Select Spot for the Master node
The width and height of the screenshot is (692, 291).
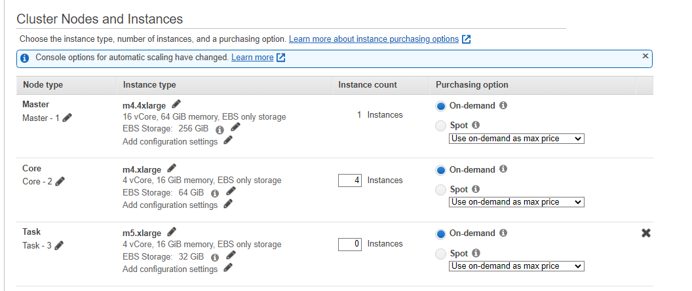440,126
